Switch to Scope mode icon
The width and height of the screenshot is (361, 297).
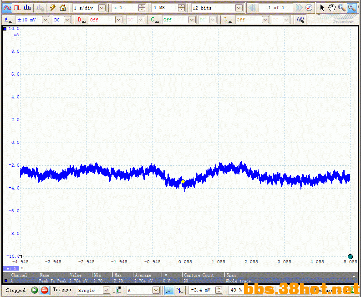(7, 8)
